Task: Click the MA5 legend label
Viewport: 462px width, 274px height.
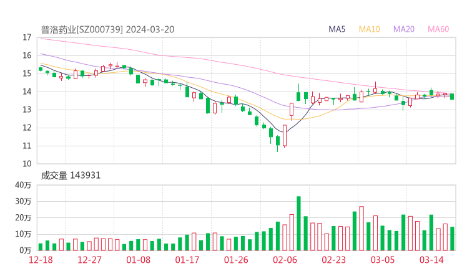Action: click(337, 29)
